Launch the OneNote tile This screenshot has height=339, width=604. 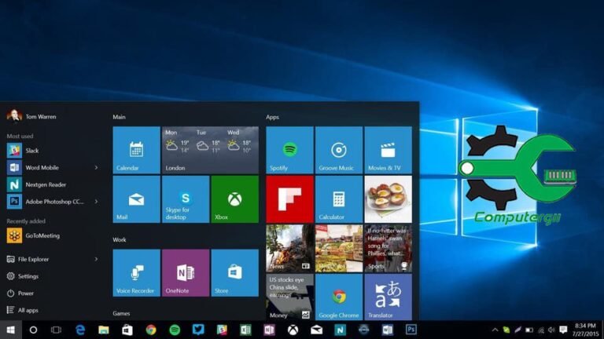pyautogui.click(x=186, y=273)
